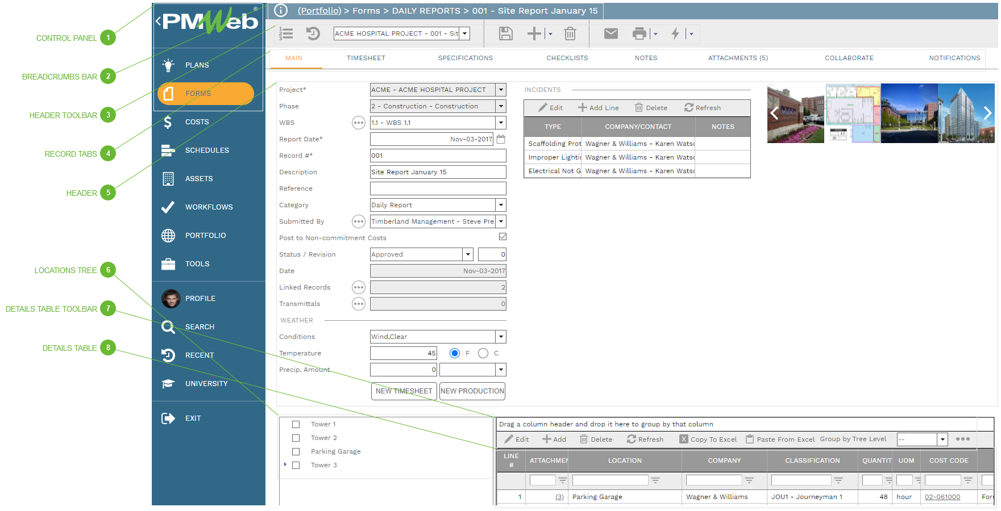Click the NEW TIMESHEET button
Viewport: 1001px width, 511px height.
pos(404,391)
